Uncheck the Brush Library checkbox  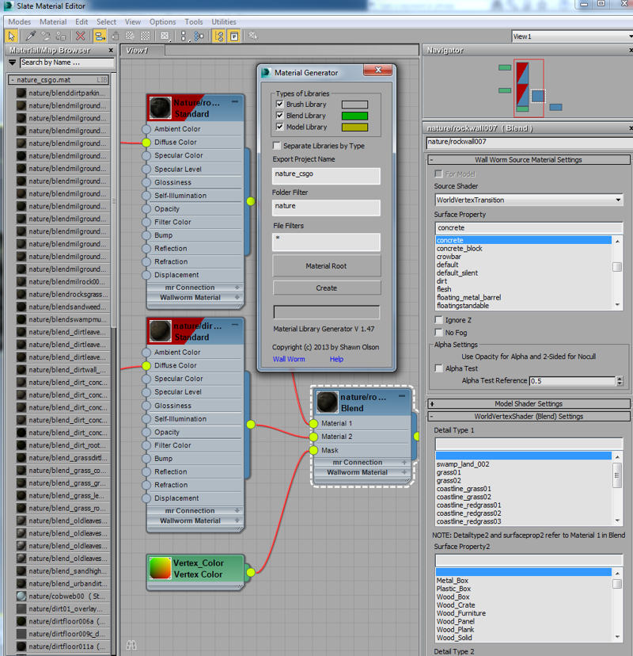click(279, 104)
